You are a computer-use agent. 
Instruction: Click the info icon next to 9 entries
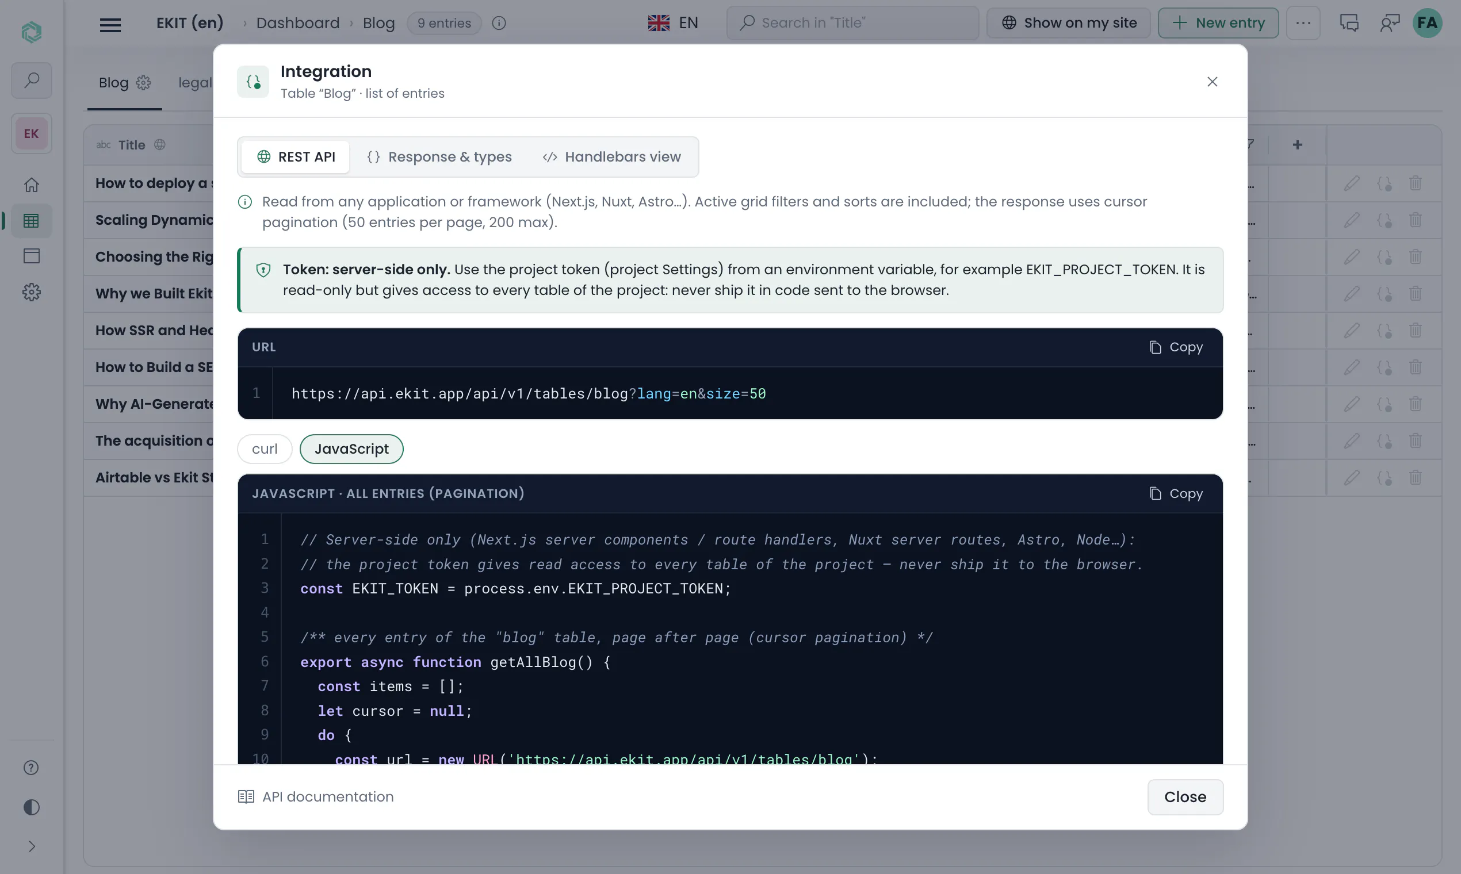click(x=499, y=23)
